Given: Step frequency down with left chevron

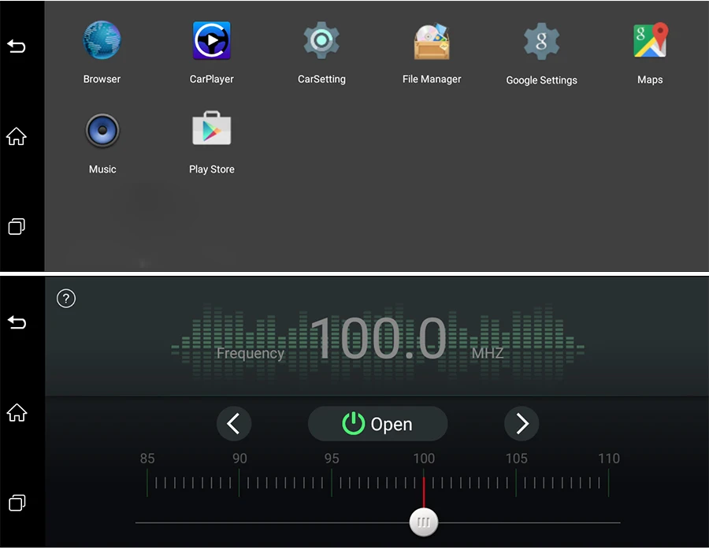Looking at the screenshot, I should [x=234, y=424].
